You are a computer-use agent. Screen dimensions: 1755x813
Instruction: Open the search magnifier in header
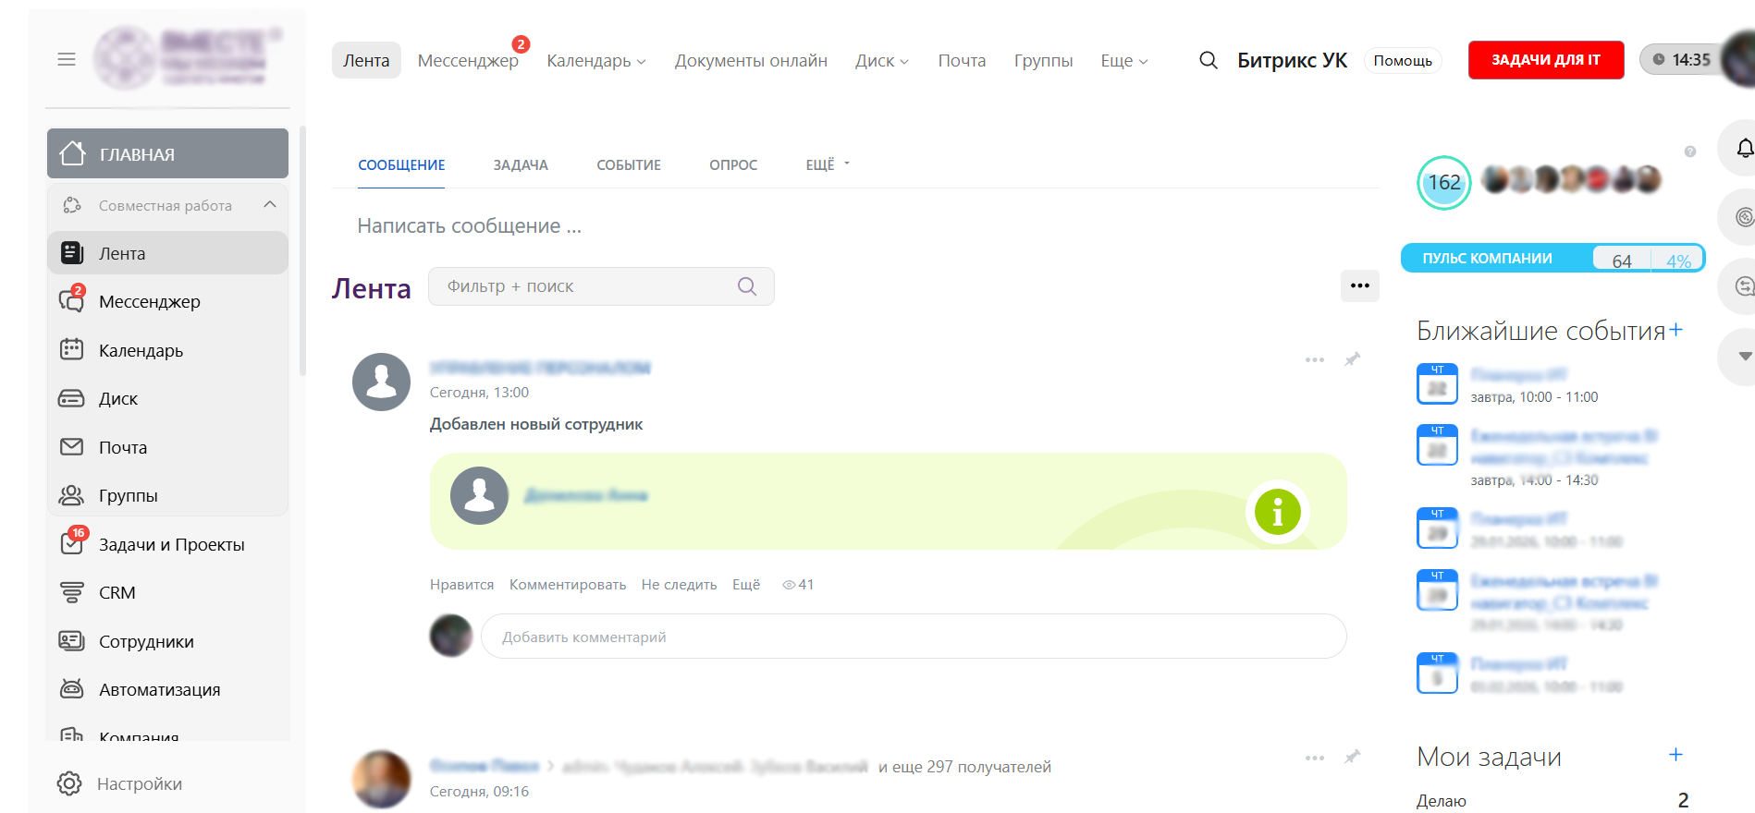point(1208,60)
